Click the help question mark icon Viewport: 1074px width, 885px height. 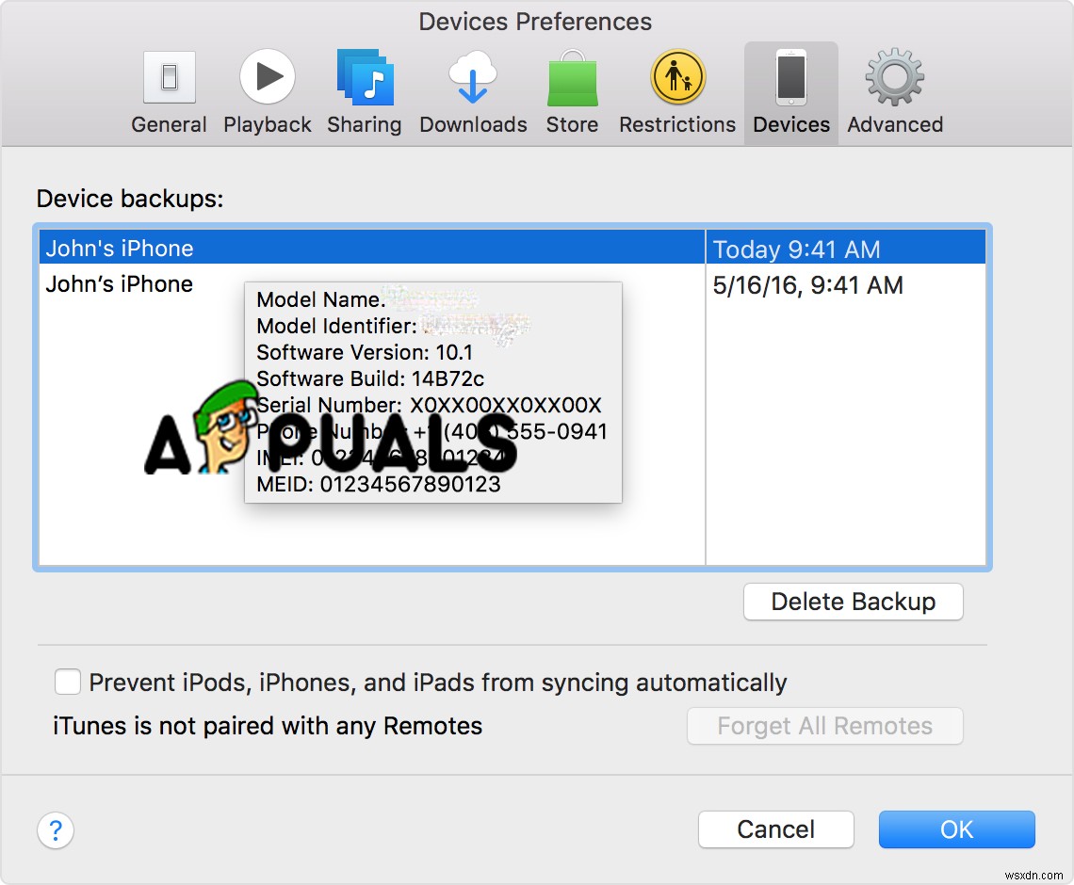(x=56, y=830)
